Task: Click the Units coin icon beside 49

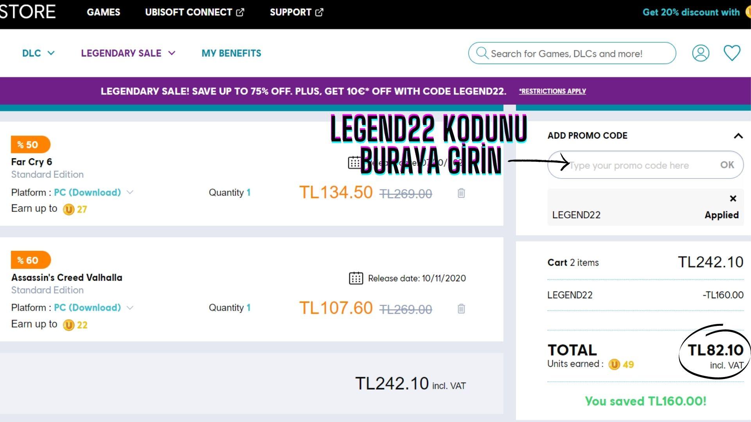Action: coord(614,365)
